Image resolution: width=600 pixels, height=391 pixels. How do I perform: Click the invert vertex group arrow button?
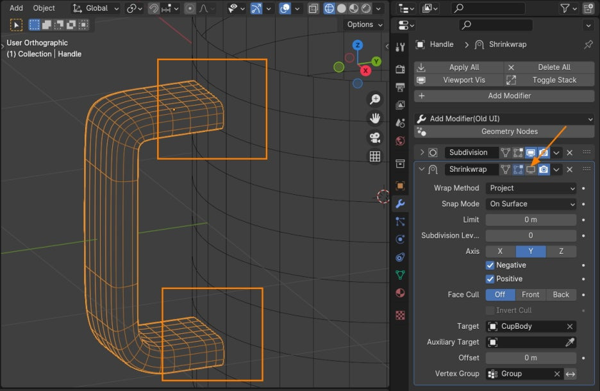click(570, 374)
